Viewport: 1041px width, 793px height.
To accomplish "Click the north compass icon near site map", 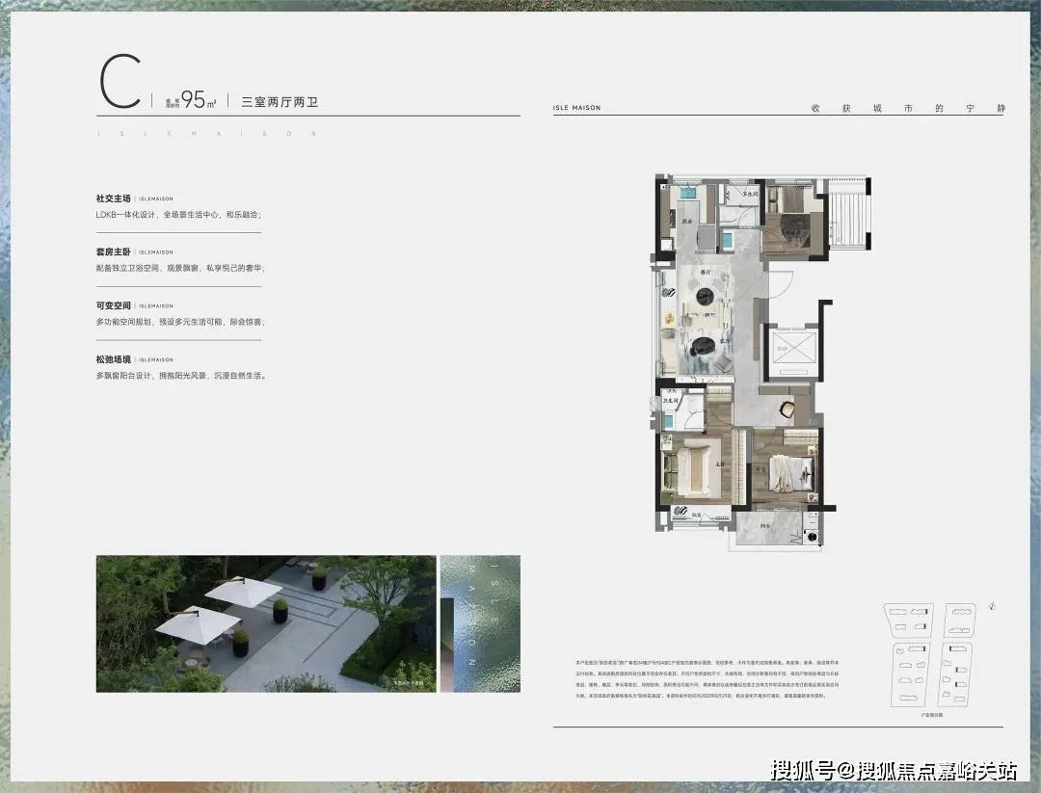I will (992, 606).
